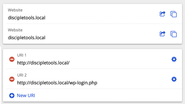The image size is (185, 104).
Task: Click the first Website label
Action: 15,10
